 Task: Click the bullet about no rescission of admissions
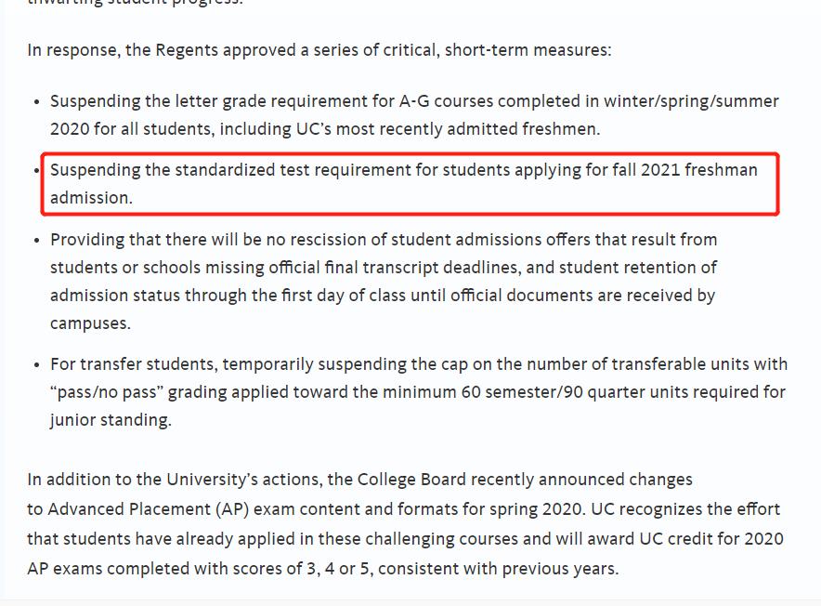pos(383,281)
